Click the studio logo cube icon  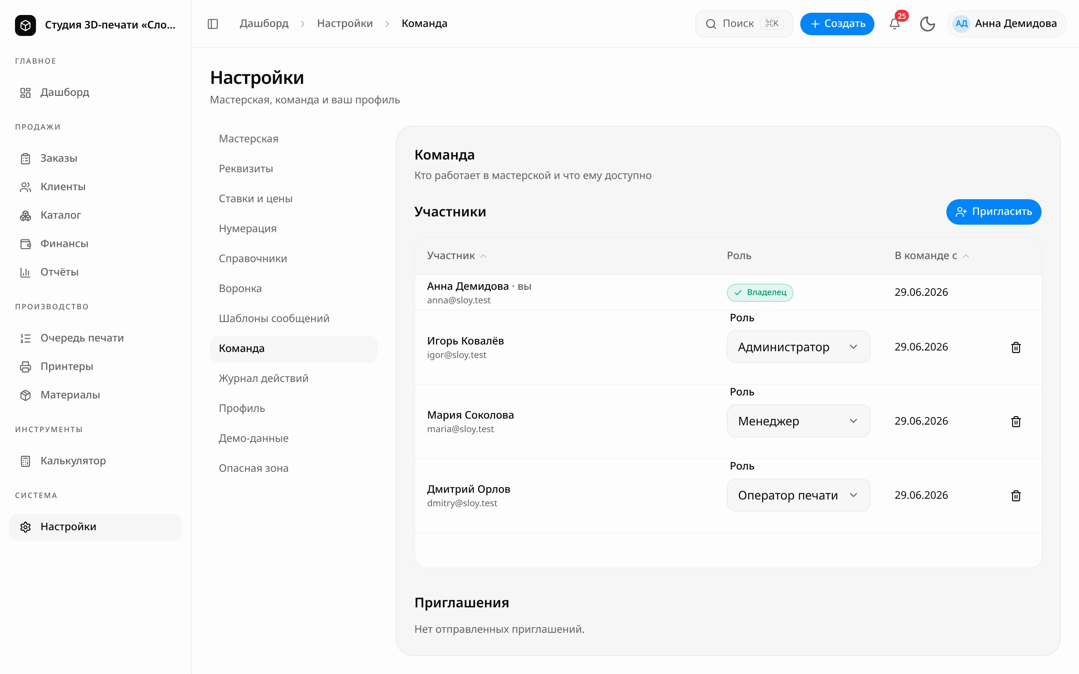25,25
